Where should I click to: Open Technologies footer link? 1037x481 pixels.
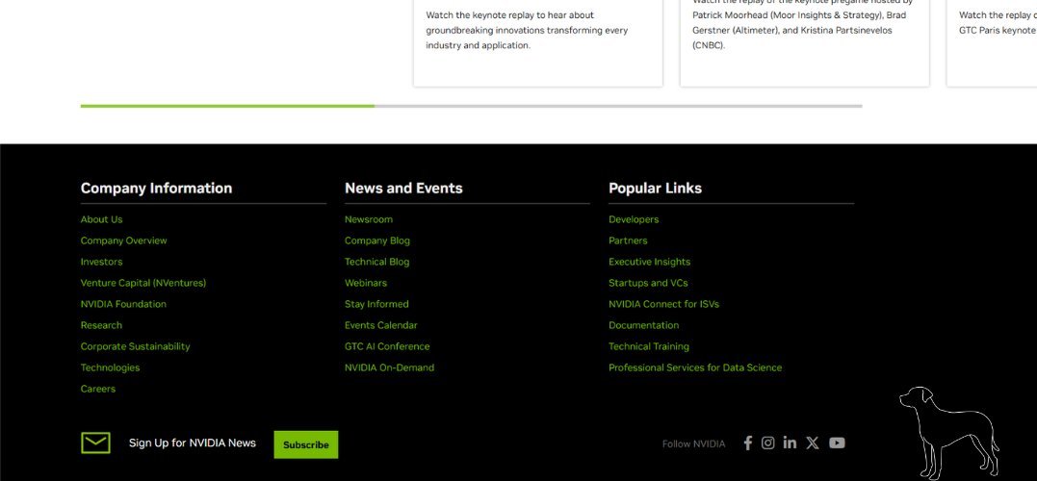pos(110,367)
